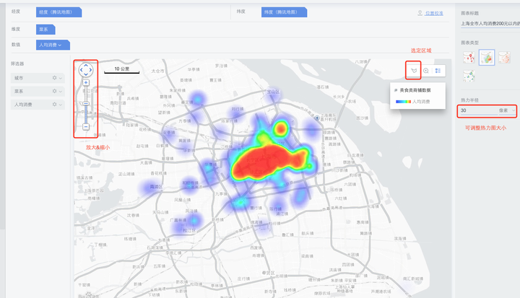The image size is (520, 298).
Task: Click the 10 公里 map scale bar
Action: click(122, 70)
